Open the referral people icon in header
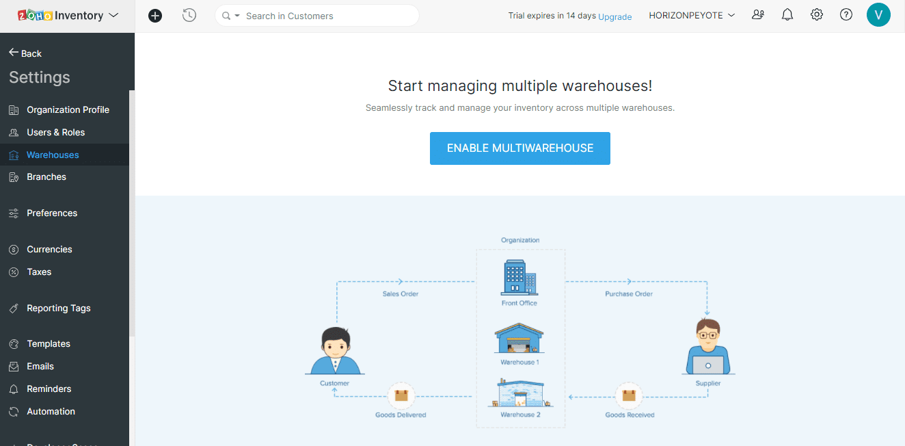905x446 pixels. pyautogui.click(x=758, y=15)
